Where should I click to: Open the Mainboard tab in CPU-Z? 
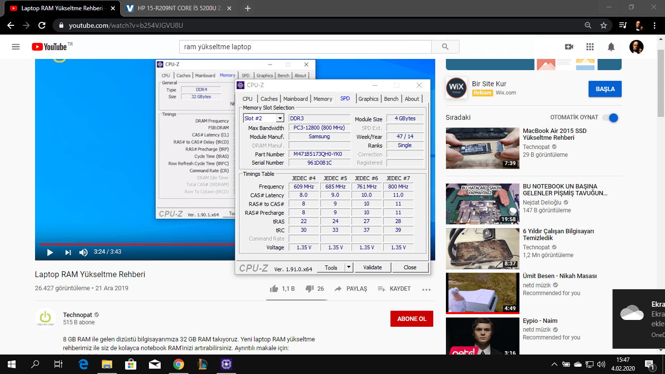[296, 99]
